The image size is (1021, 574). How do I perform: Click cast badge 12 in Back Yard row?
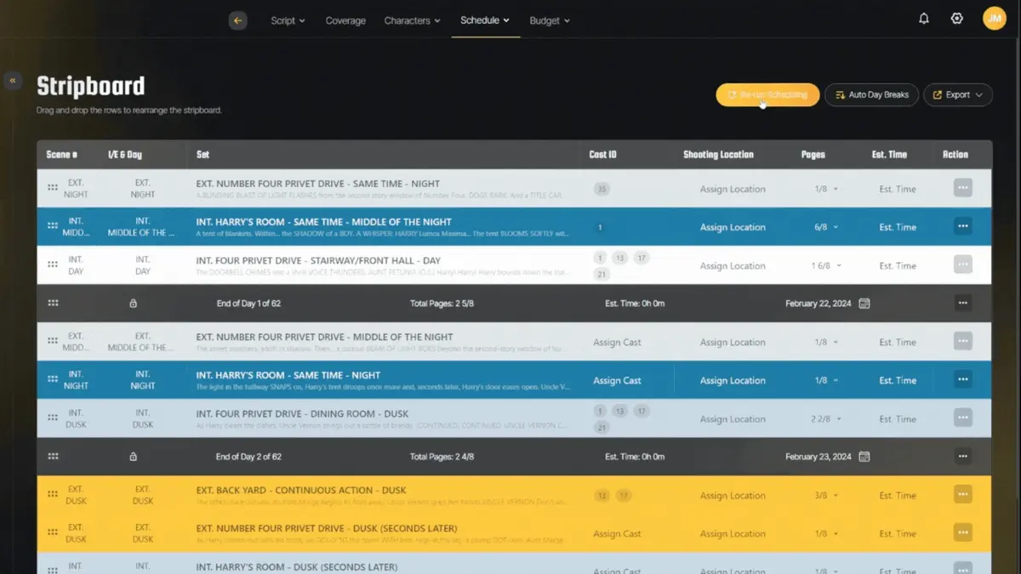602,495
